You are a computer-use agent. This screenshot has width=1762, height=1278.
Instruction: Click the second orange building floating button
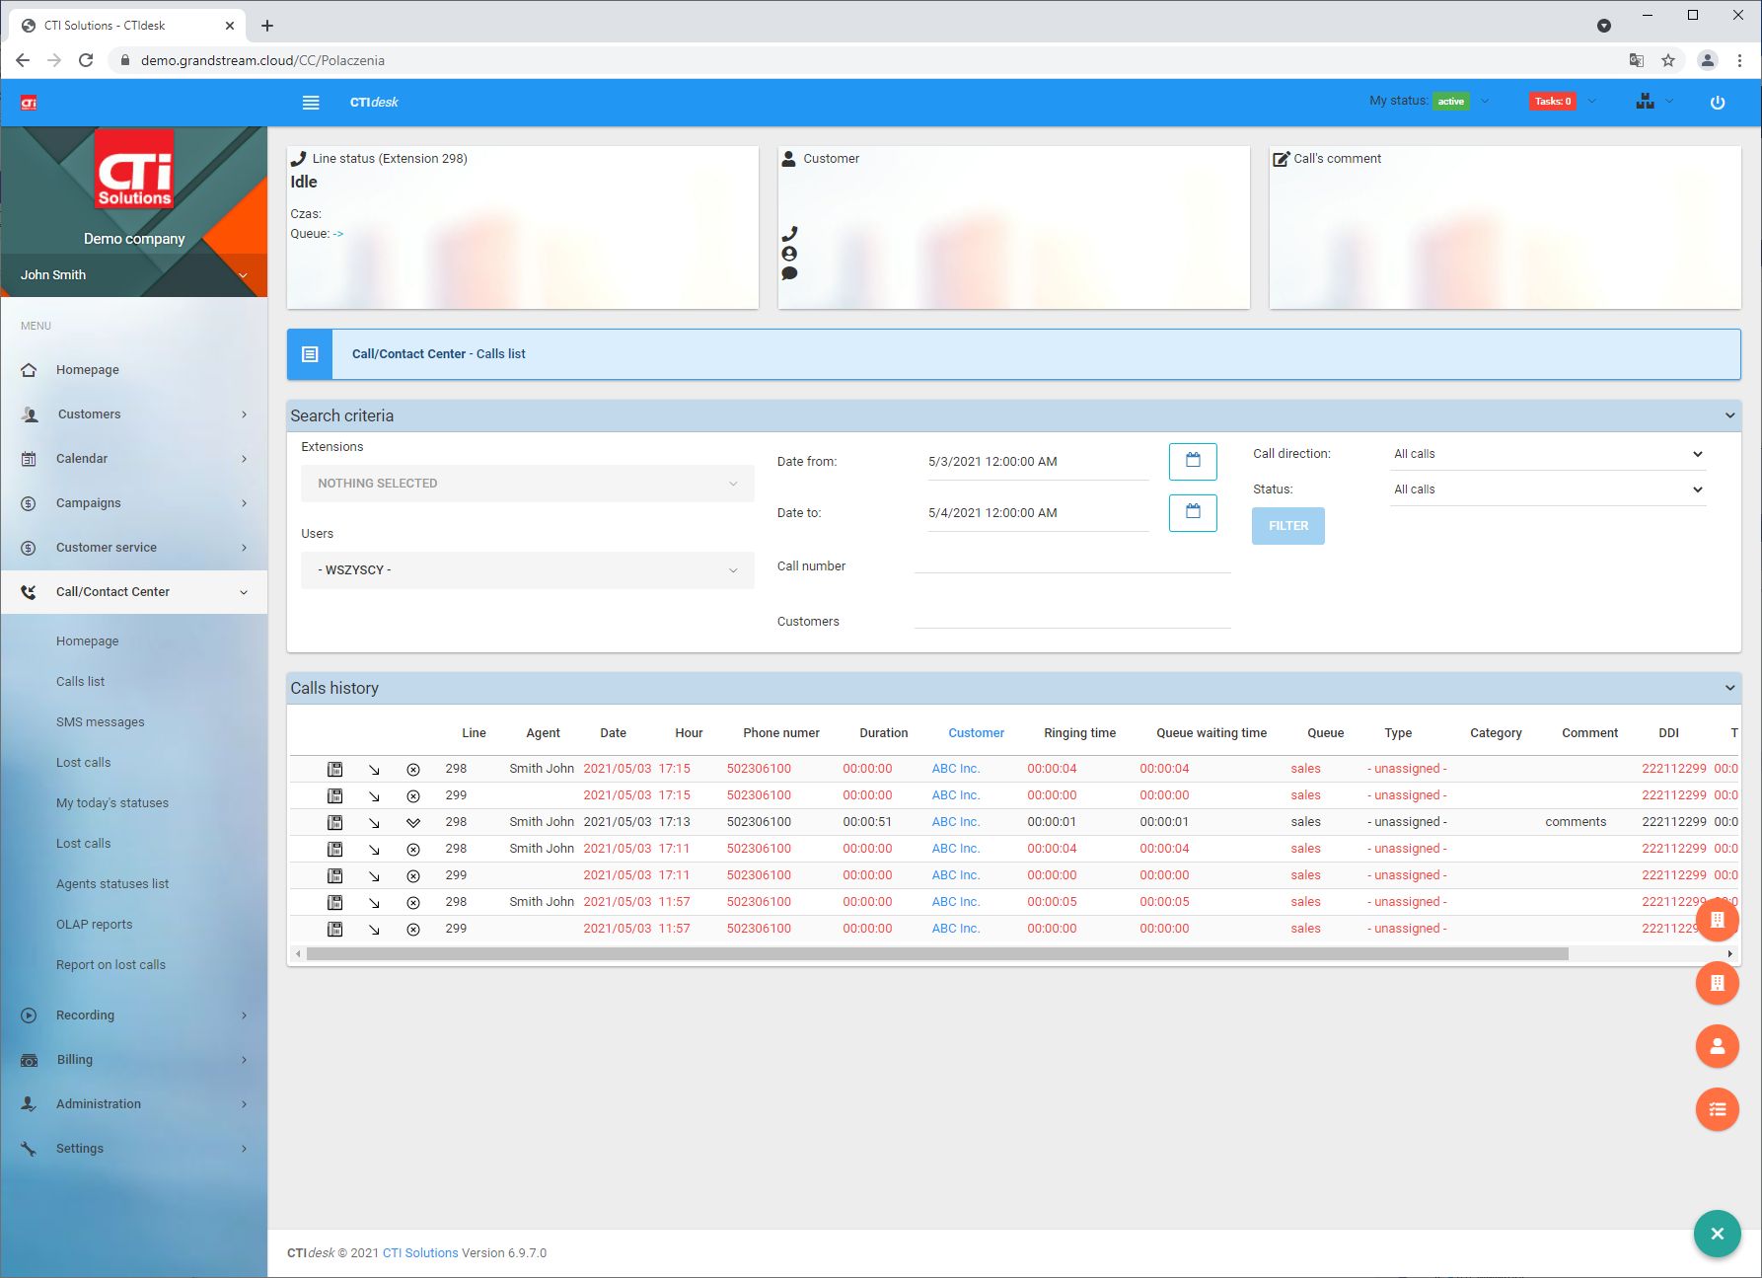click(x=1717, y=983)
